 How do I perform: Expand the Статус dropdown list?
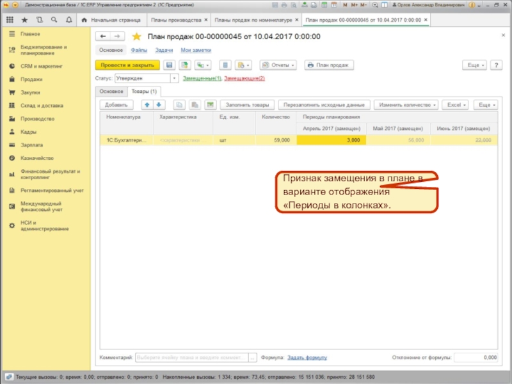(175, 79)
